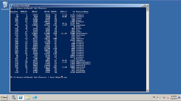Click the taskhost process name
Viewport: 181px width, 101px height.
(x=80, y=61)
